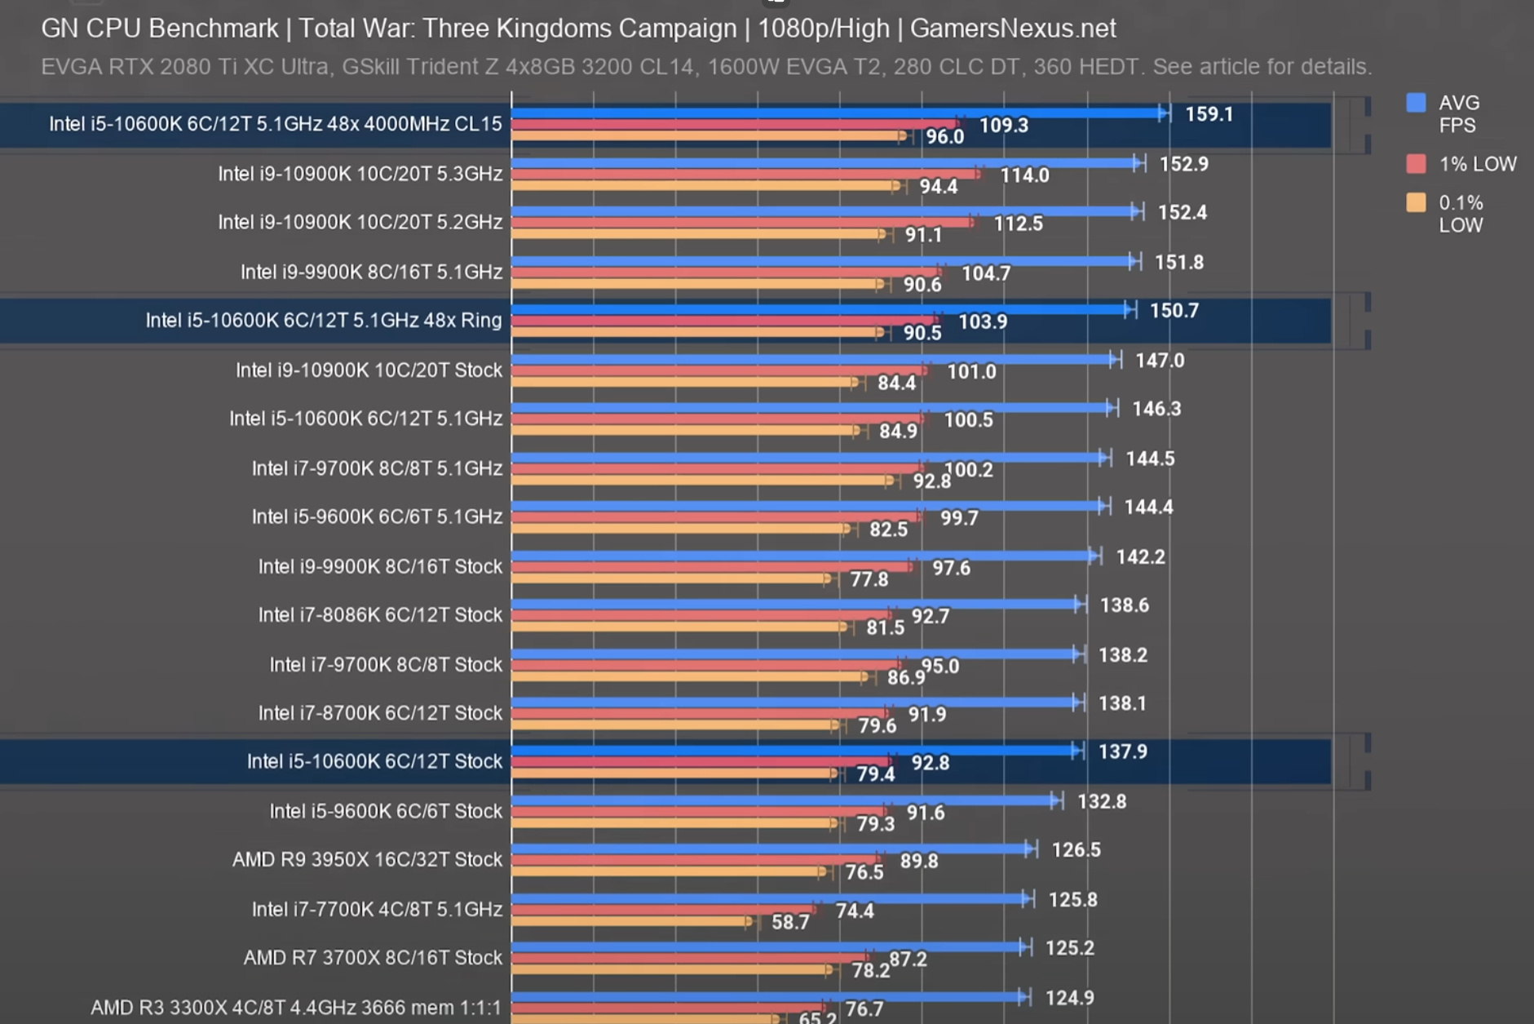Select the 'Intel i9-10900K 10C/20T 5.3GHz' label
Image resolution: width=1534 pixels, height=1024 pixels.
point(360,174)
